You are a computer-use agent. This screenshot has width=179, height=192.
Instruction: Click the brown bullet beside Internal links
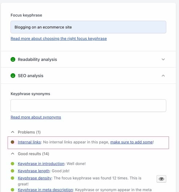click(x=13, y=142)
